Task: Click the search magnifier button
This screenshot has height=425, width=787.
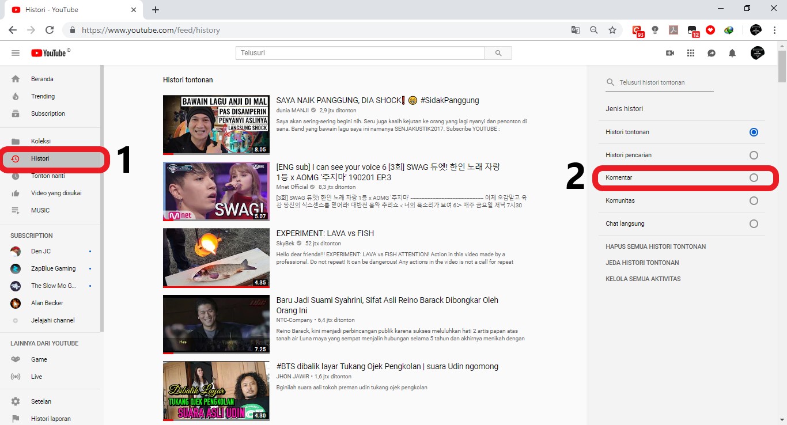Action: point(498,53)
